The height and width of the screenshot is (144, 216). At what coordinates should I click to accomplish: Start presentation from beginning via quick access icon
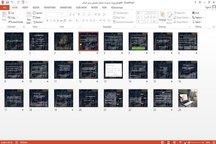coord(23,3)
